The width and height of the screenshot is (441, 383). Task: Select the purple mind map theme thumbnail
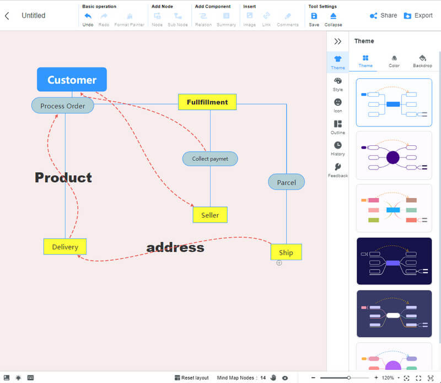coord(394,156)
